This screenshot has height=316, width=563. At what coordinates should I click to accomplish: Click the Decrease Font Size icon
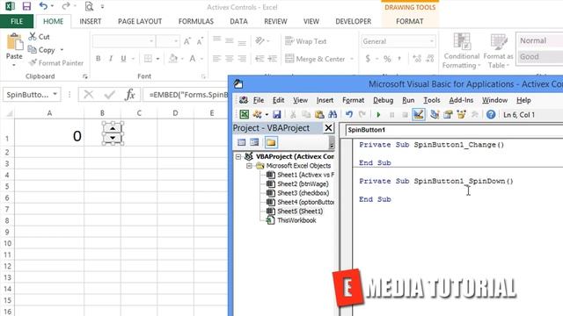[x=200, y=41]
